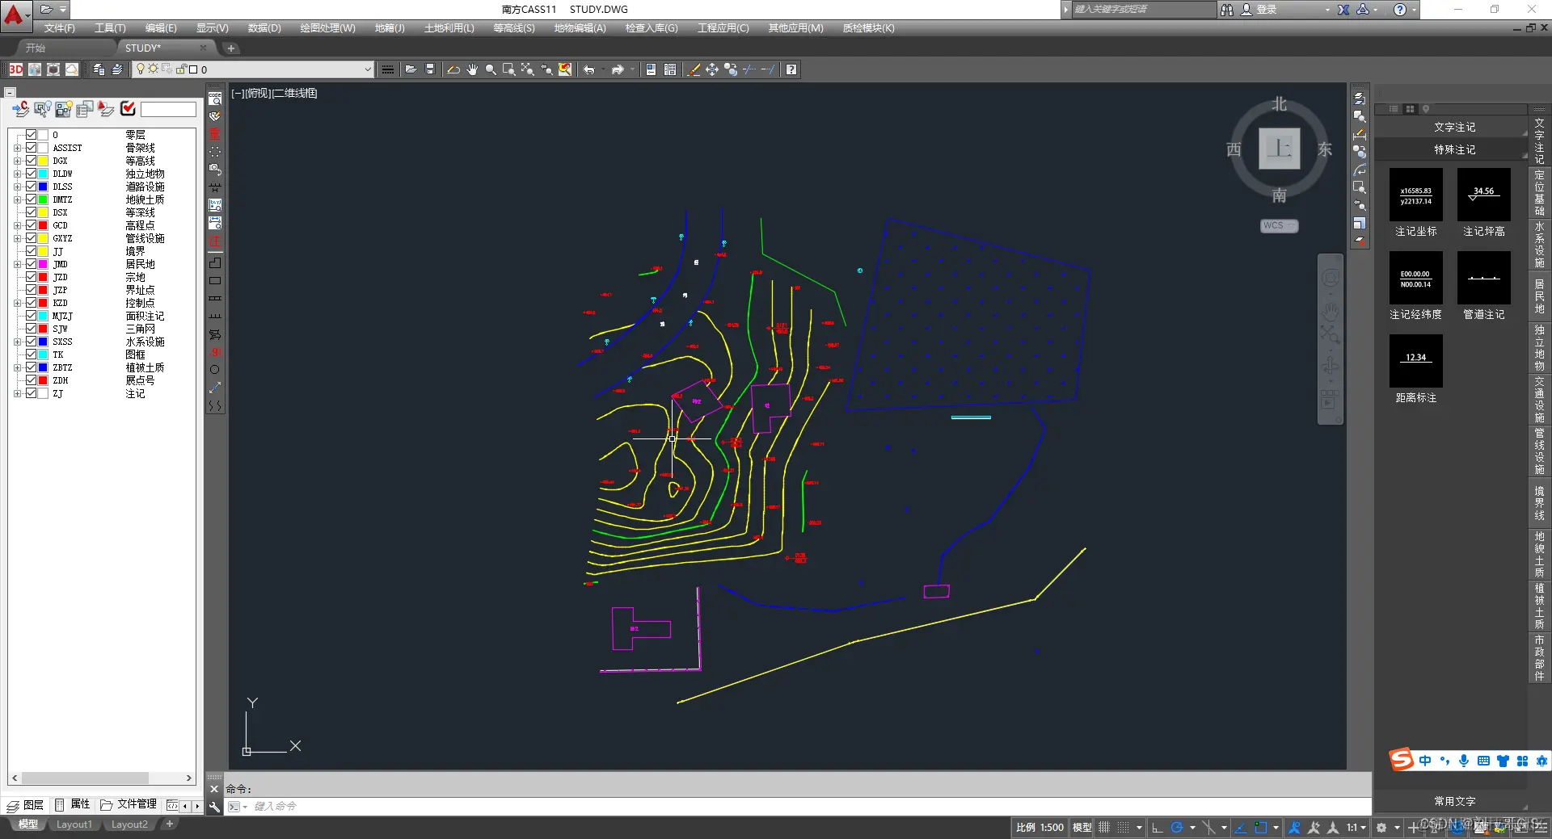1552x839 pixels.
Task: Click the Save disk toolbar icon
Action: (430, 69)
